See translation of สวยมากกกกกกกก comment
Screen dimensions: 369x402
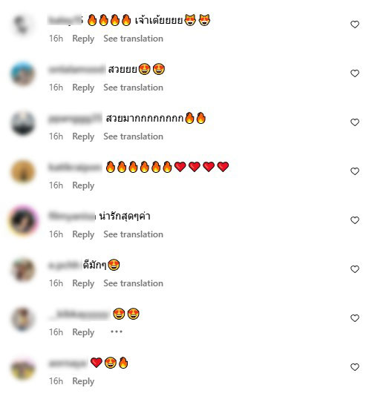coord(133,136)
